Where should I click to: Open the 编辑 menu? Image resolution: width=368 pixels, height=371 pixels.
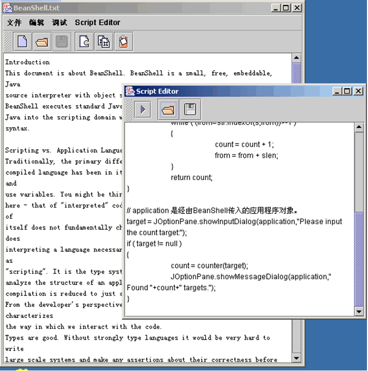pyautogui.click(x=37, y=22)
